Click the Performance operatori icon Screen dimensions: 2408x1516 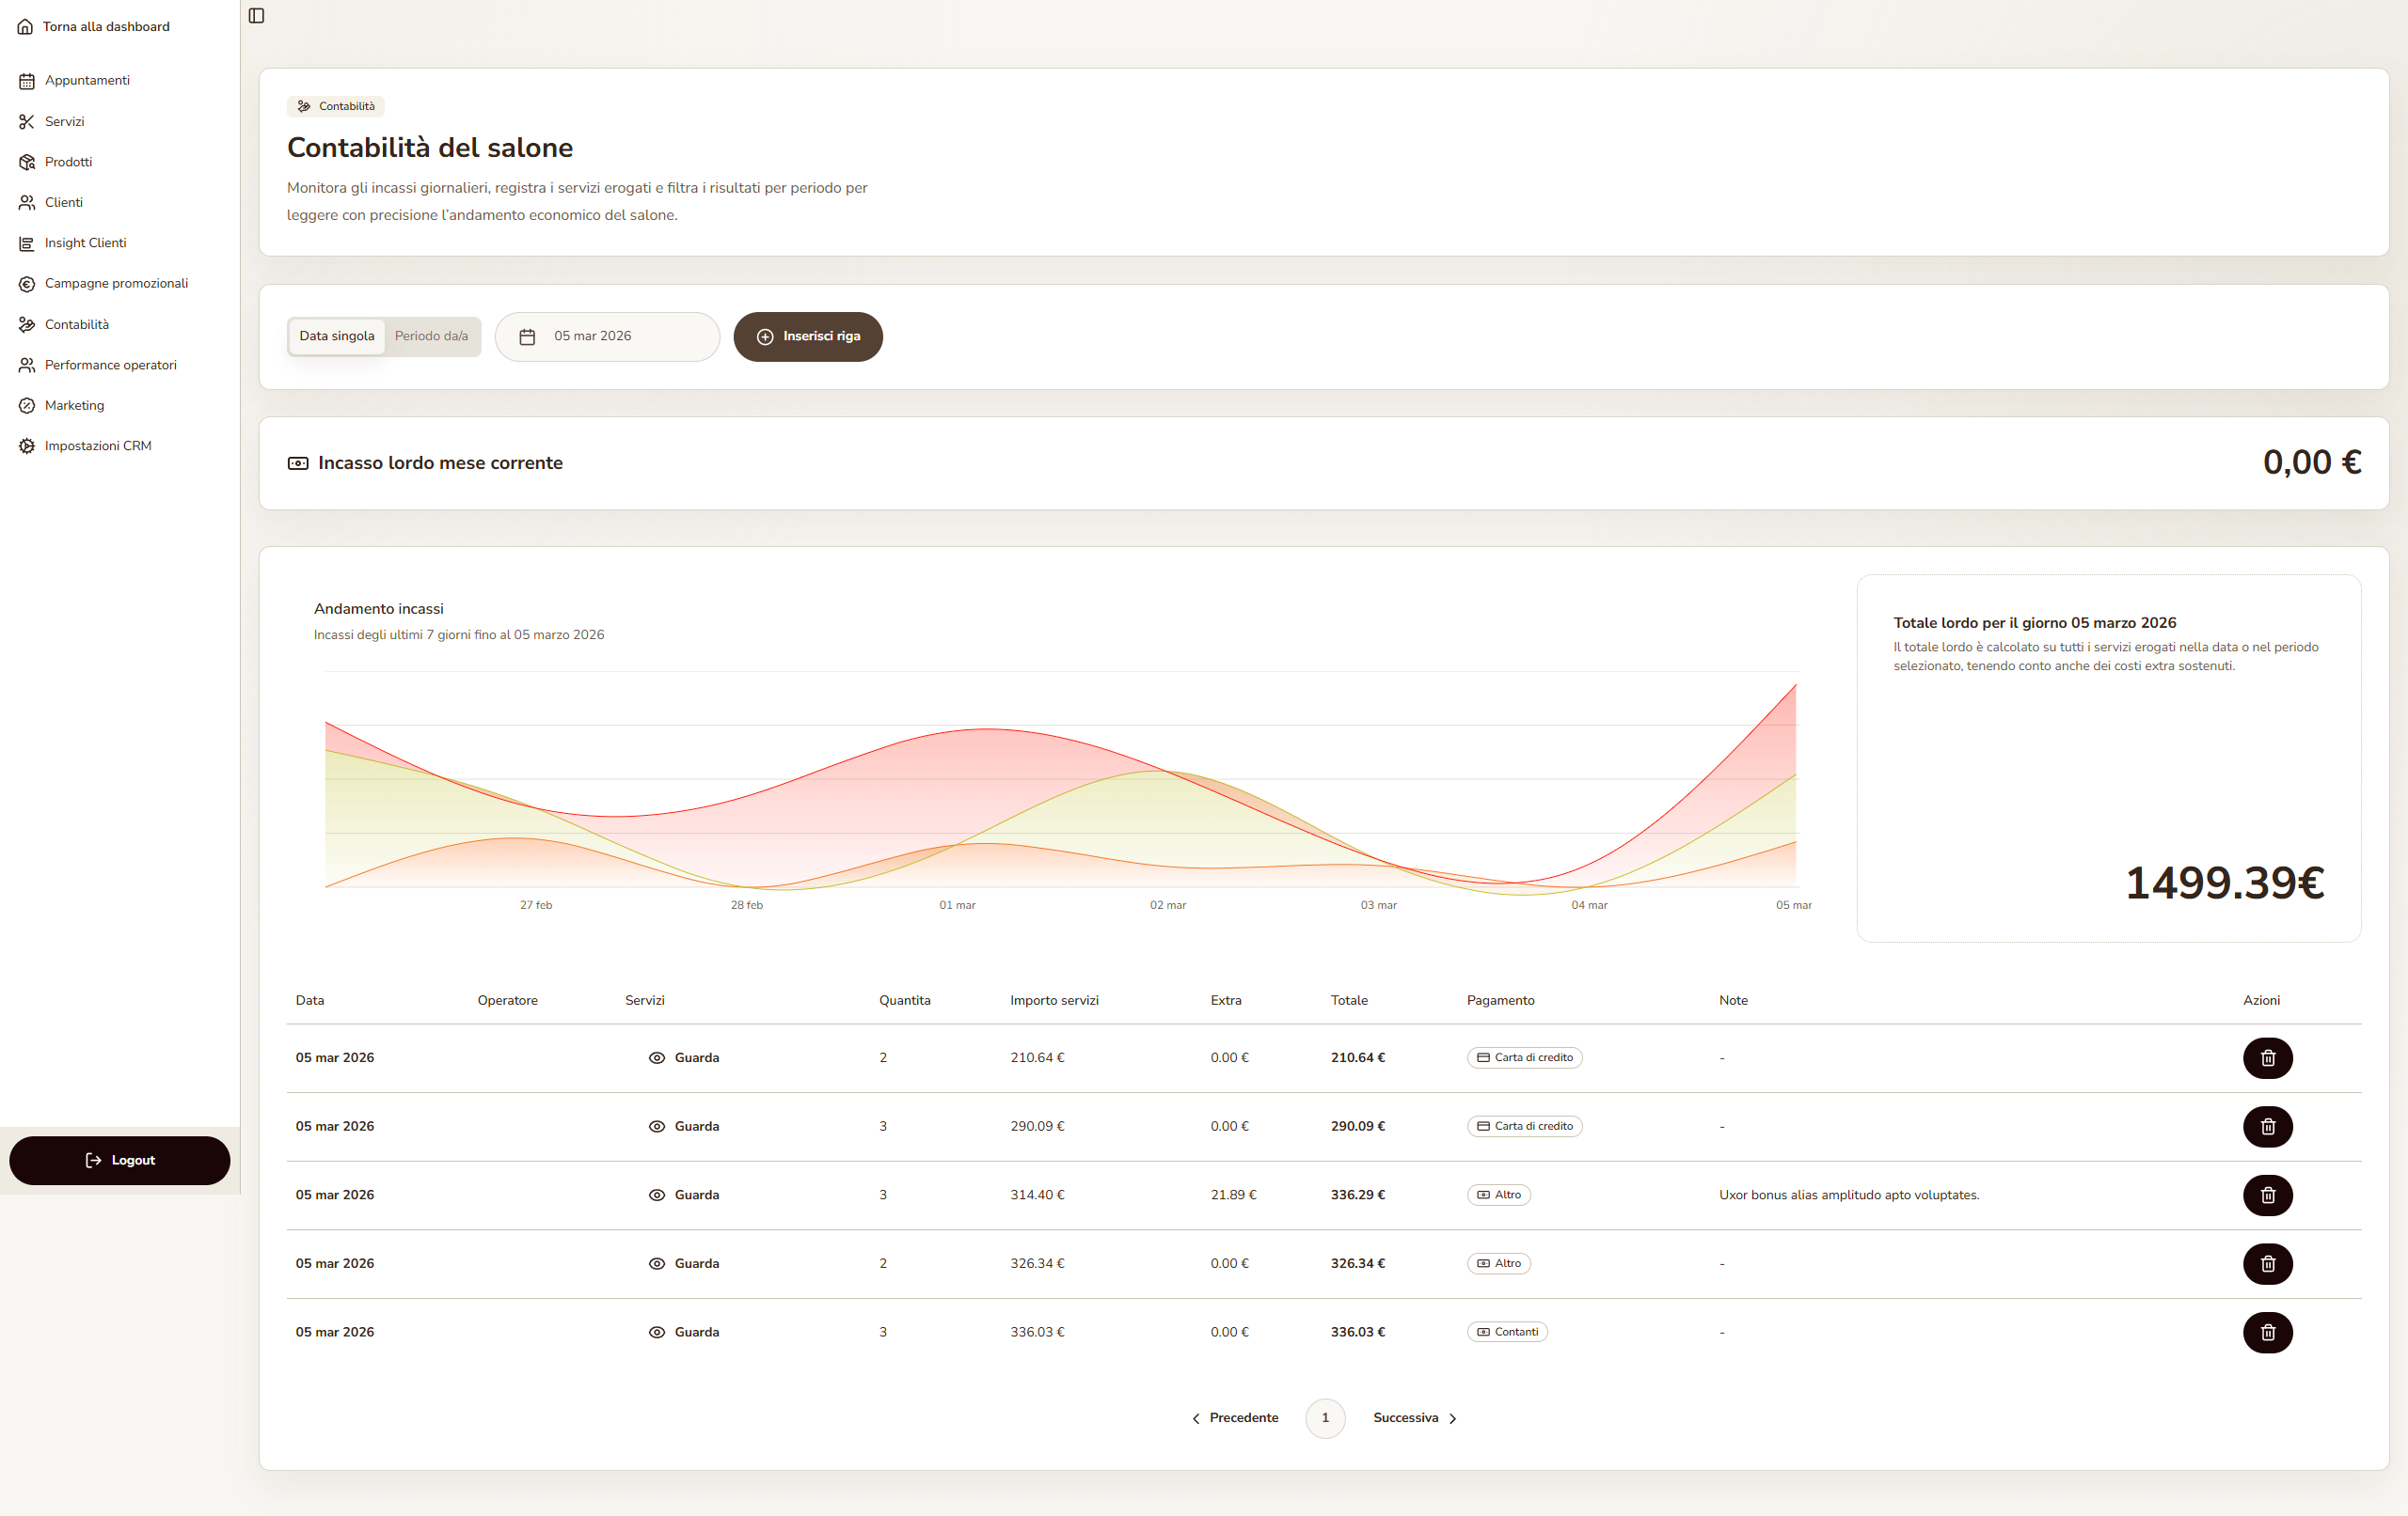[27, 365]
